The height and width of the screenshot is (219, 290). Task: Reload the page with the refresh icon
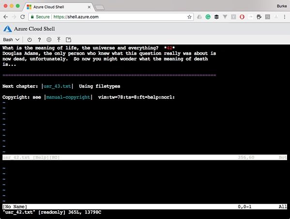click(x=23, y=17)
